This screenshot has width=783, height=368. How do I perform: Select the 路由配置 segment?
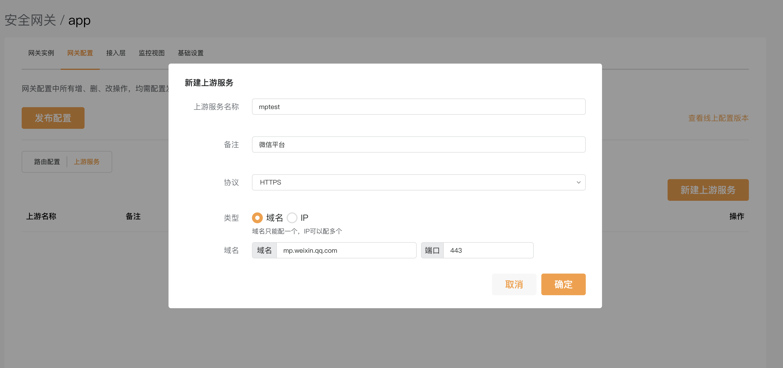(x=47, y=162)
